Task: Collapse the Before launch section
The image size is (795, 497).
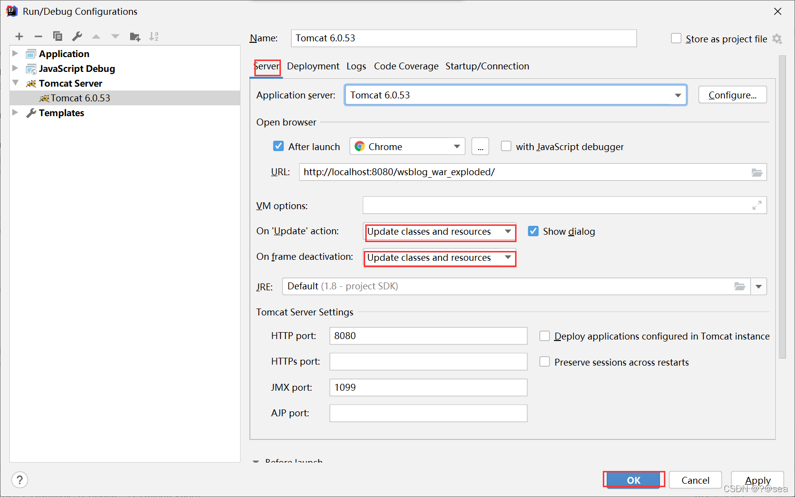Action: 256,462
